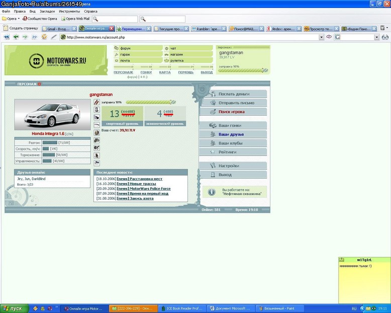This screenshot has width=391, height=313.
Task: Click the binoculars find icon
Action: pyautogui.click(x=385, y=37)
